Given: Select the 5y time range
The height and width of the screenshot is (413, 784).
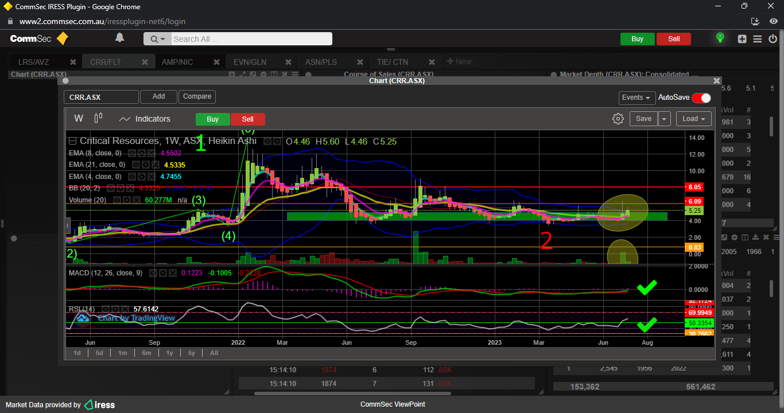Looking at the screenshot, I should (192, 353).
